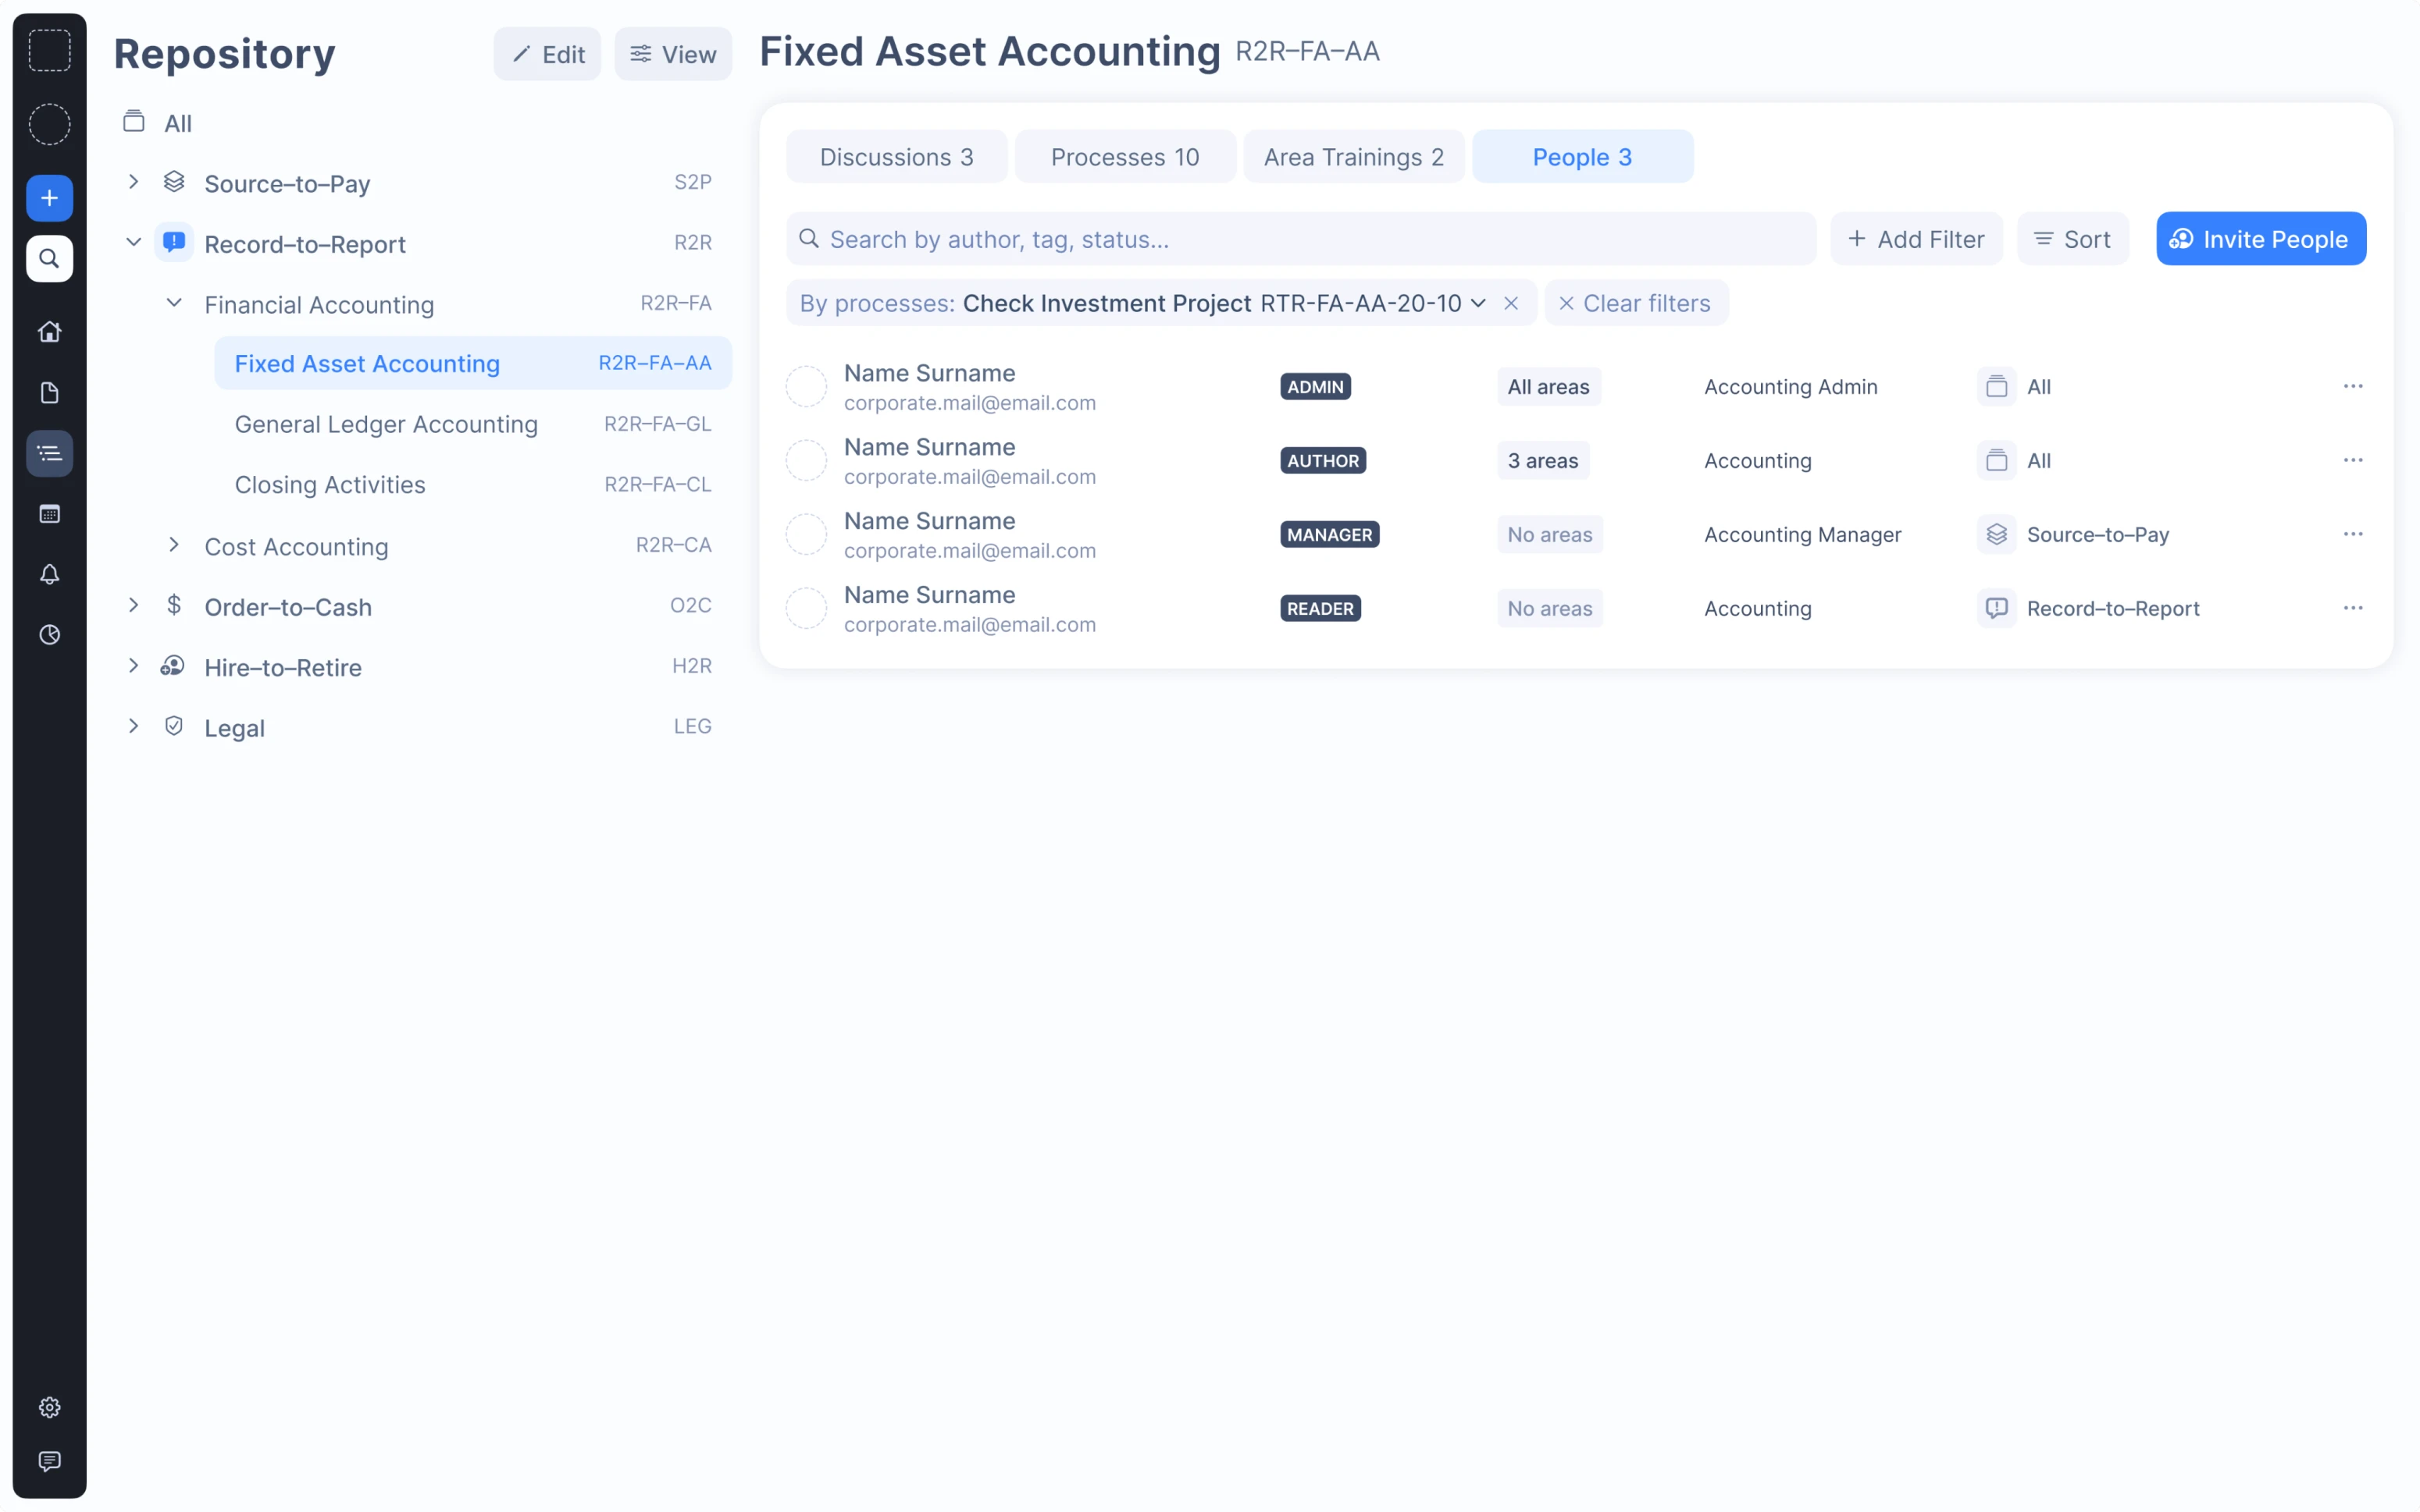Select the ADMIN user row checkbox
This screenshot has height=1512, width=2420.
[806, 387]
